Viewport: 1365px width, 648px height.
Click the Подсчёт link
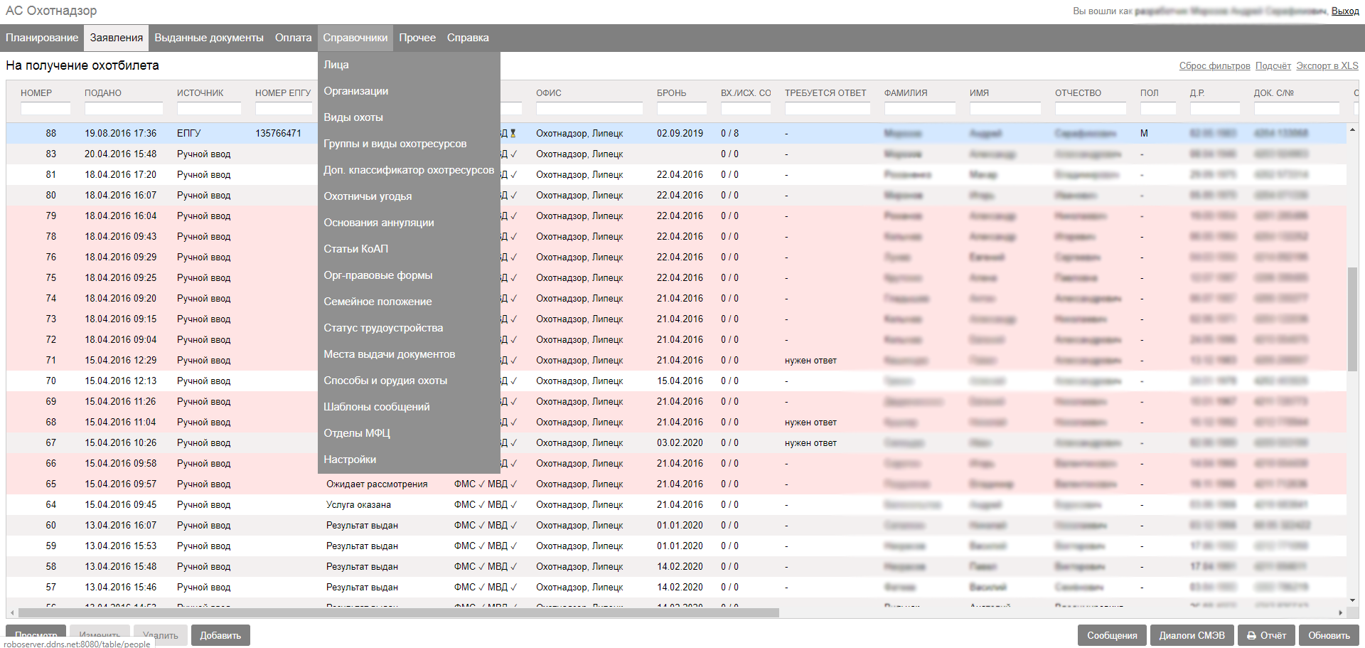pos(1273,65)
